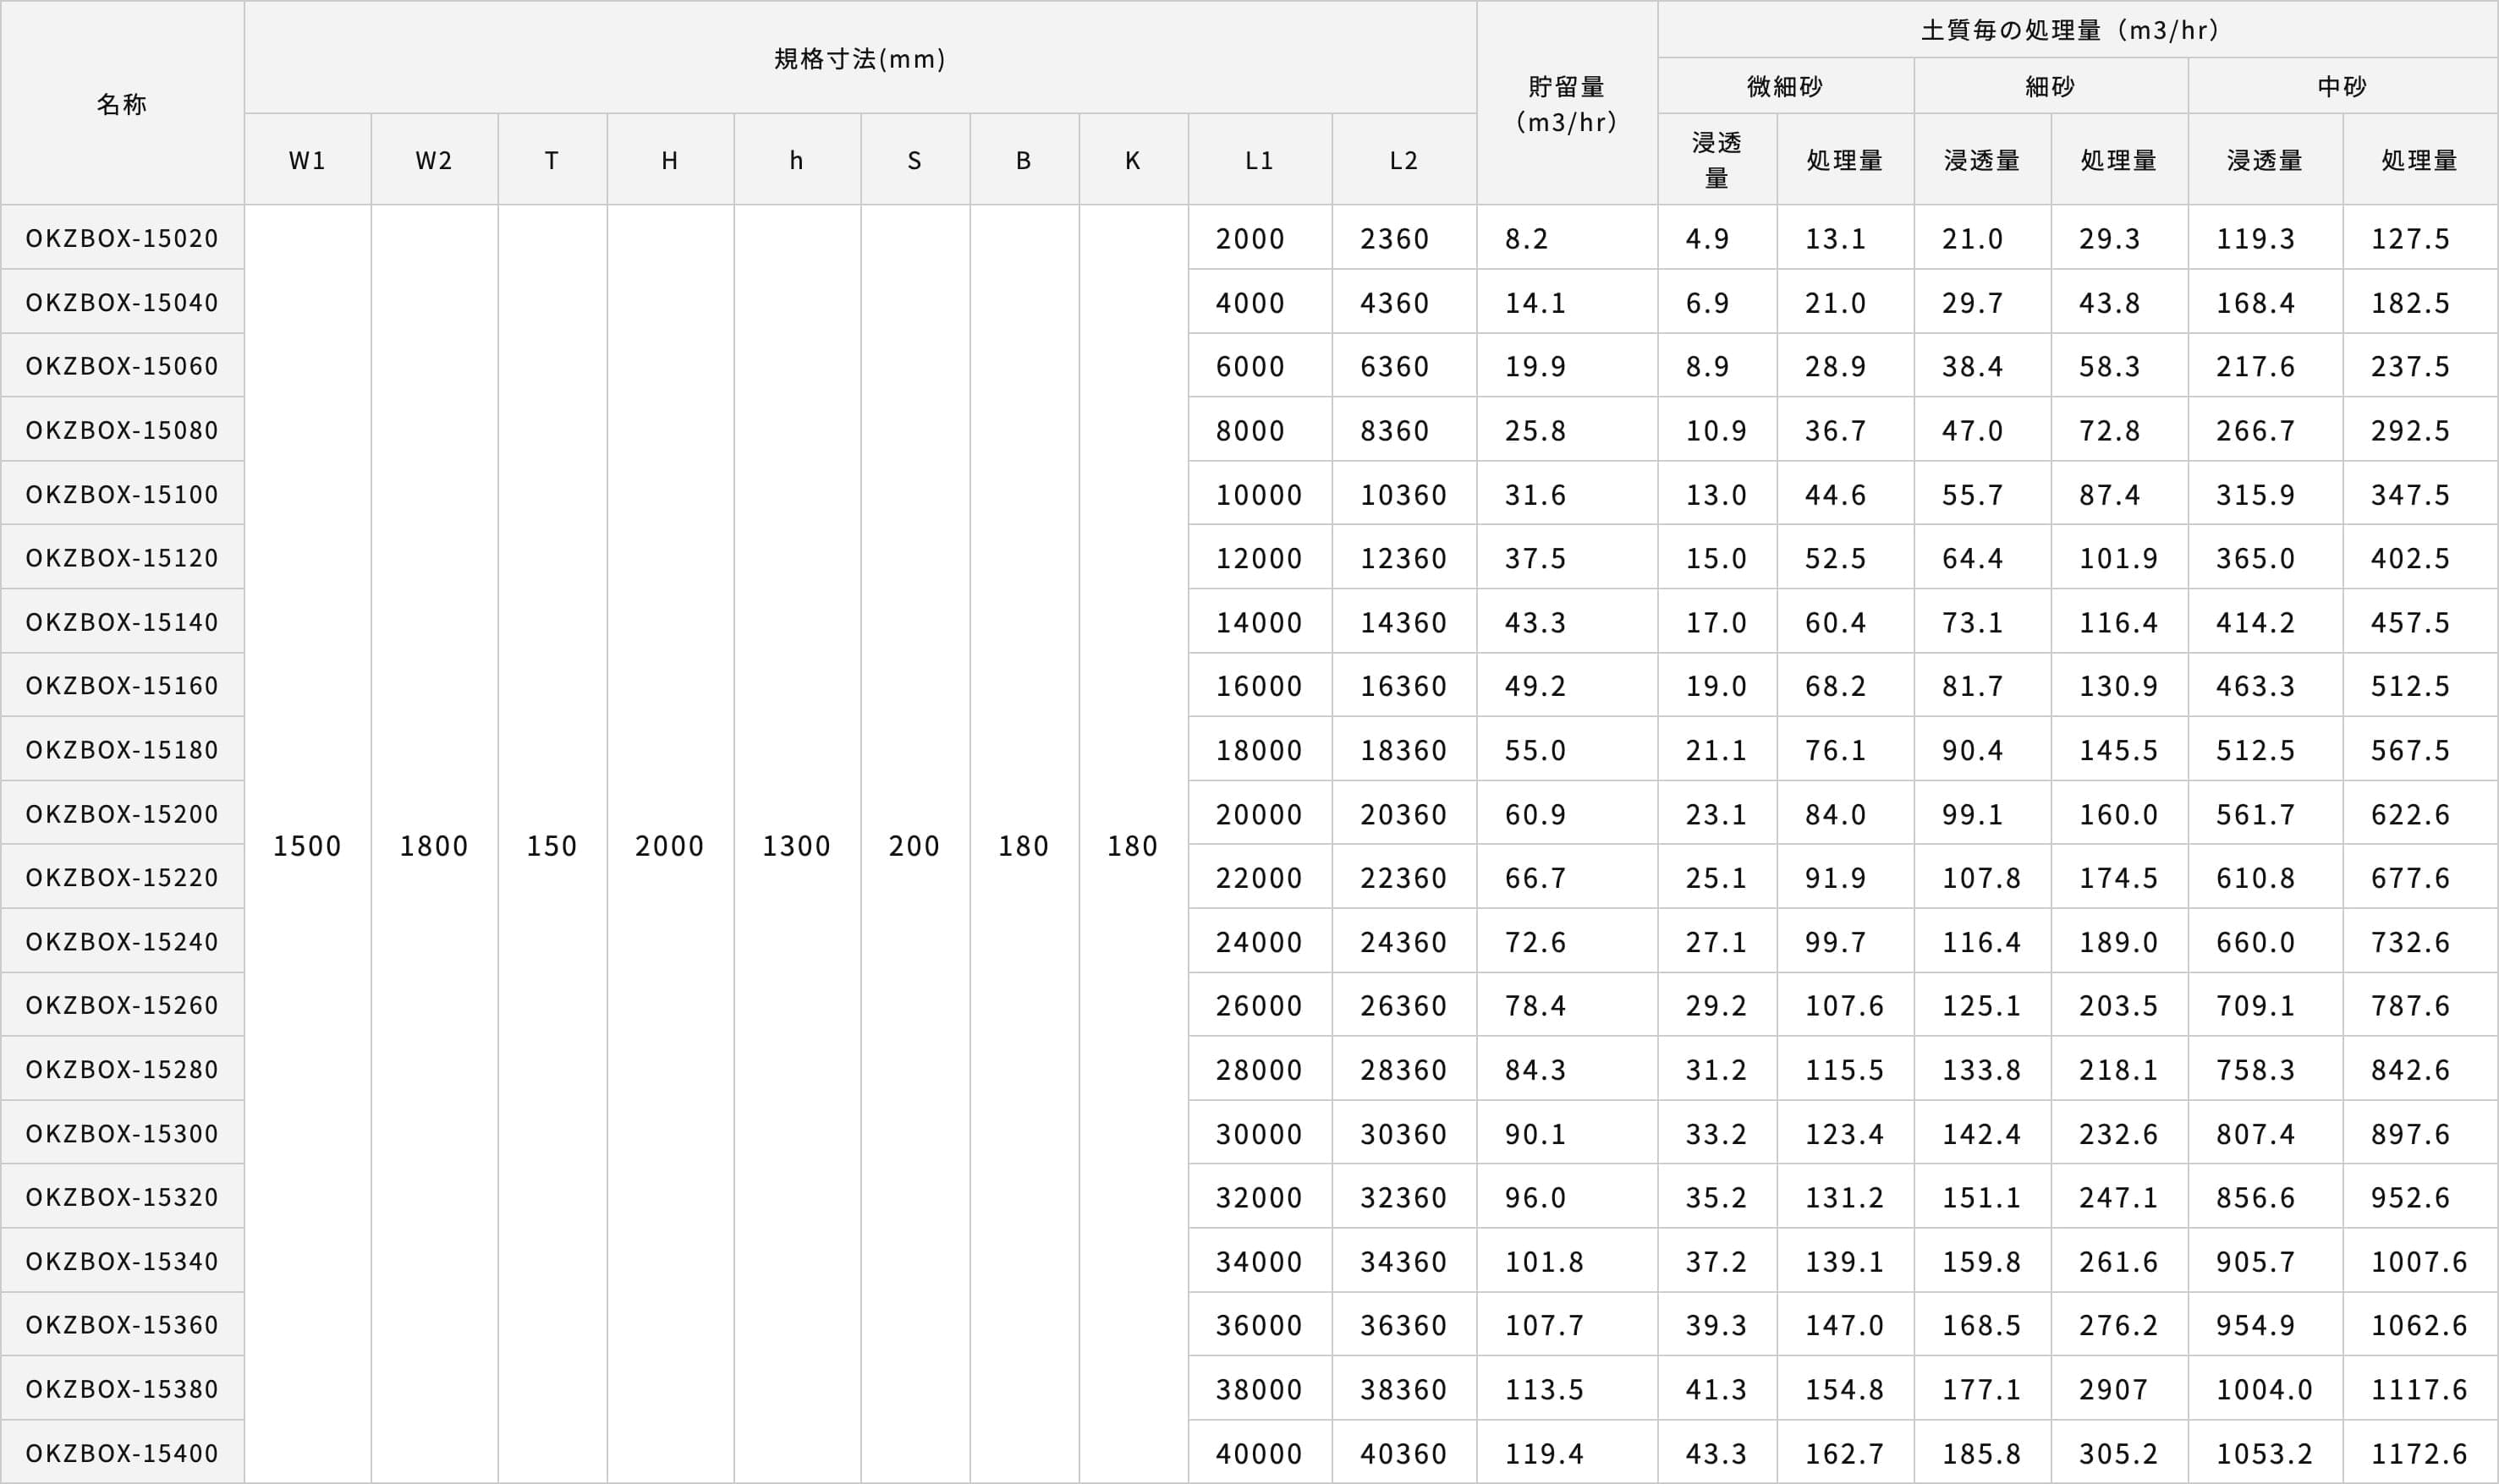Select the OKZBOX-15240 name cell
Viewport: 2499px width, 1484px height.
tap(122, 941)
